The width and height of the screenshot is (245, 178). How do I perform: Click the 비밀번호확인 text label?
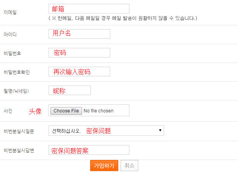[16, 72]
